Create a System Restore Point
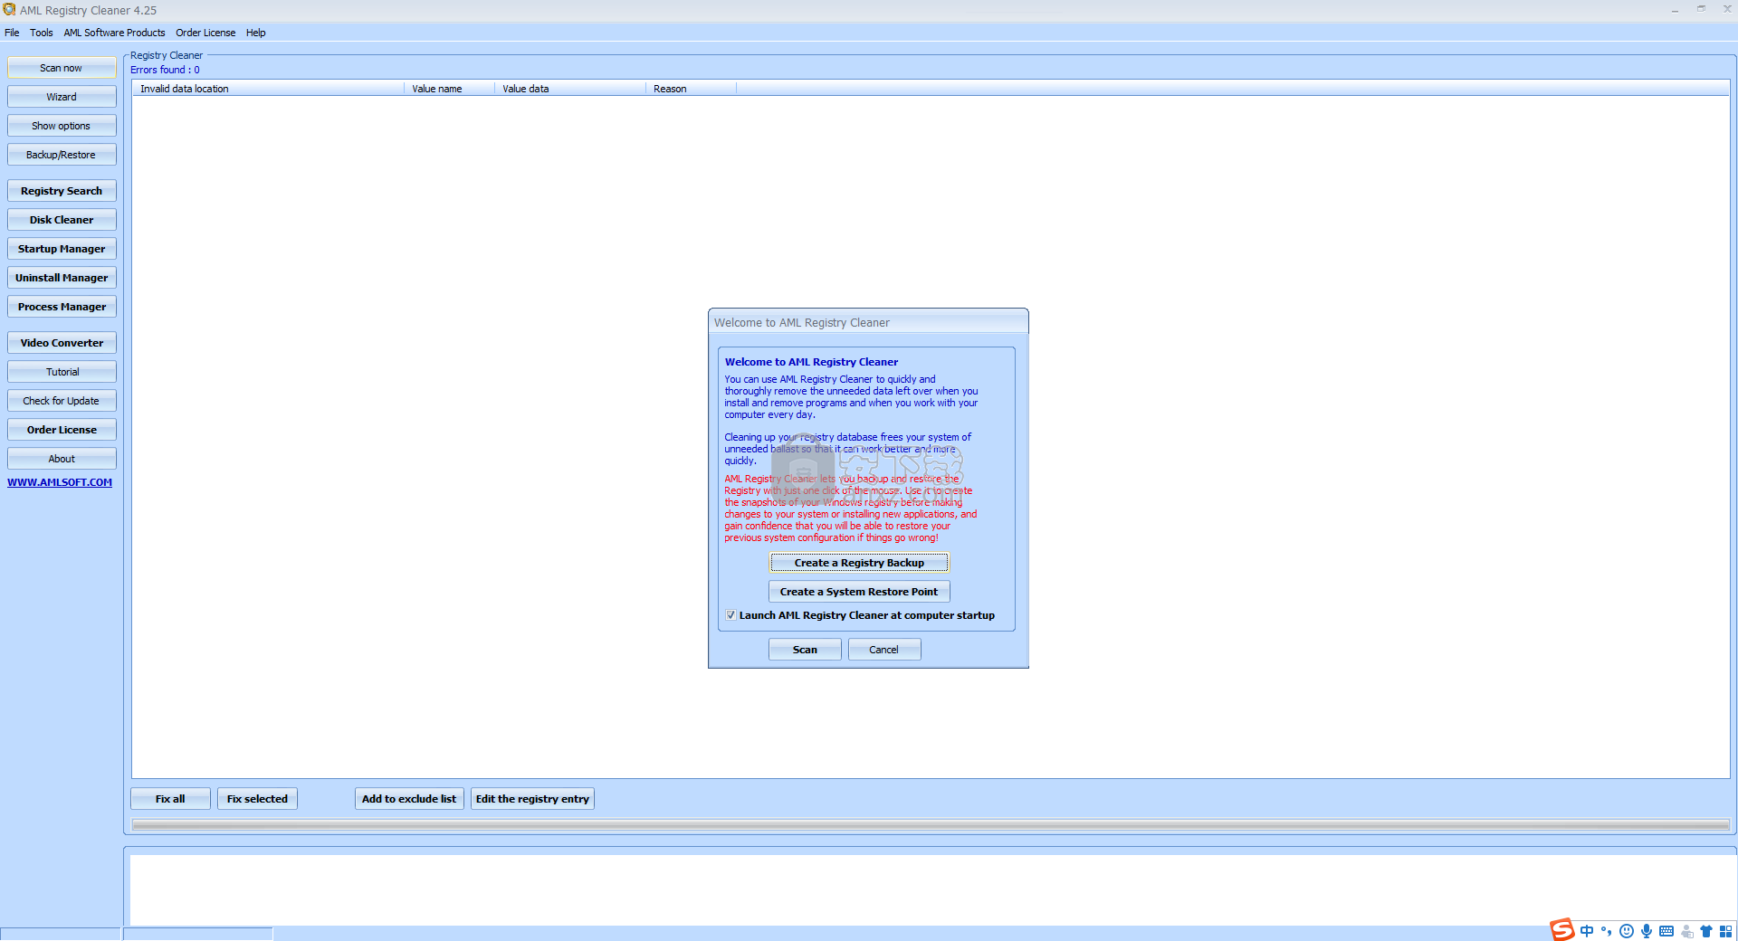The image size is (1738, 941). pyautogui.click(x=858, y=591)
